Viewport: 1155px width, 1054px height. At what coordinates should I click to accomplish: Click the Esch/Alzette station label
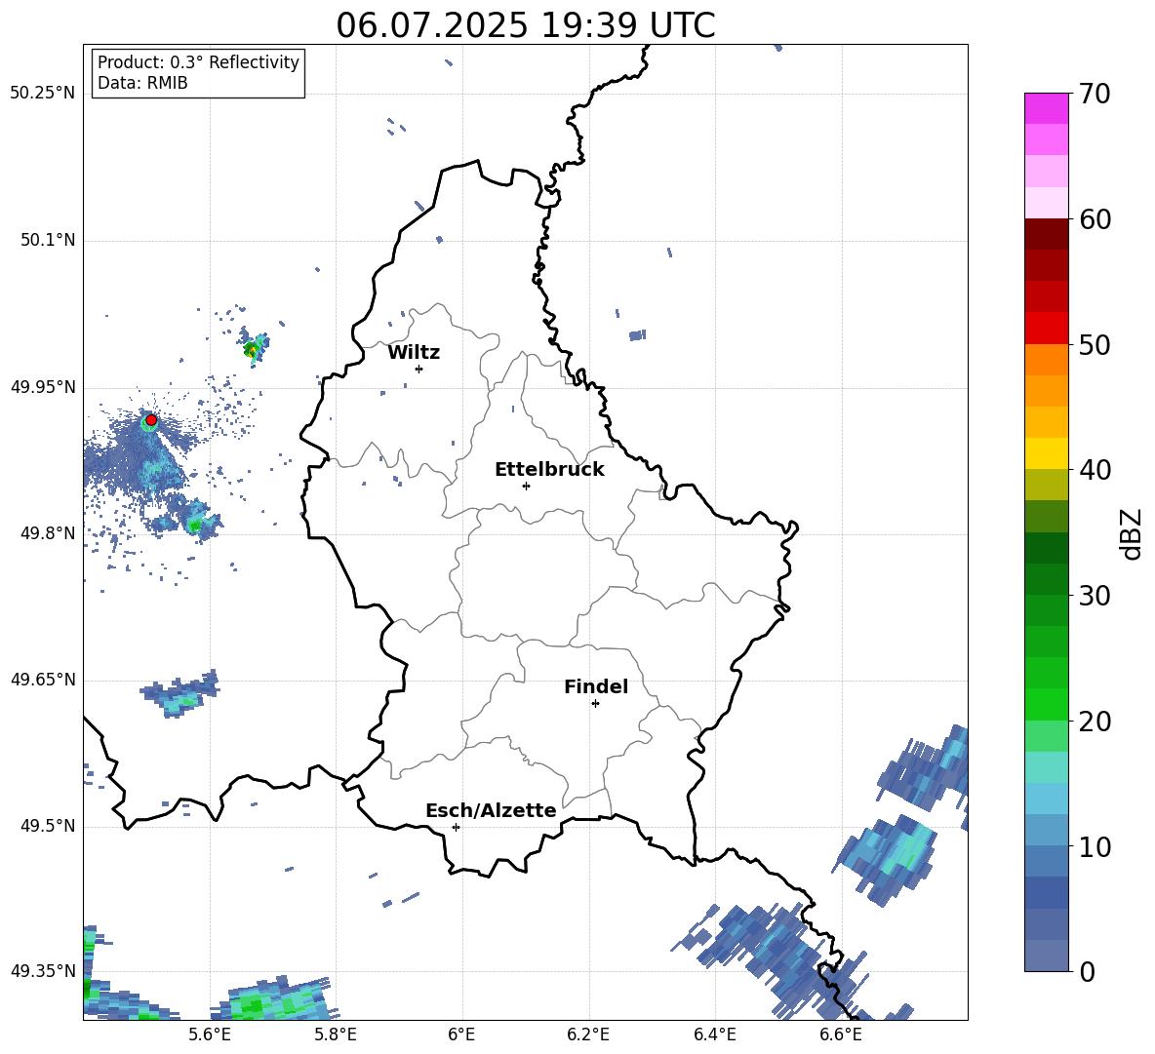[491, 810]
